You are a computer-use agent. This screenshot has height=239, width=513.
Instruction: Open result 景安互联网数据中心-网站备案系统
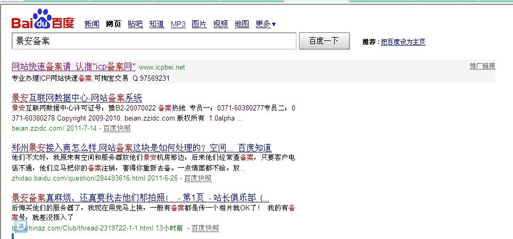coord(77,98)
